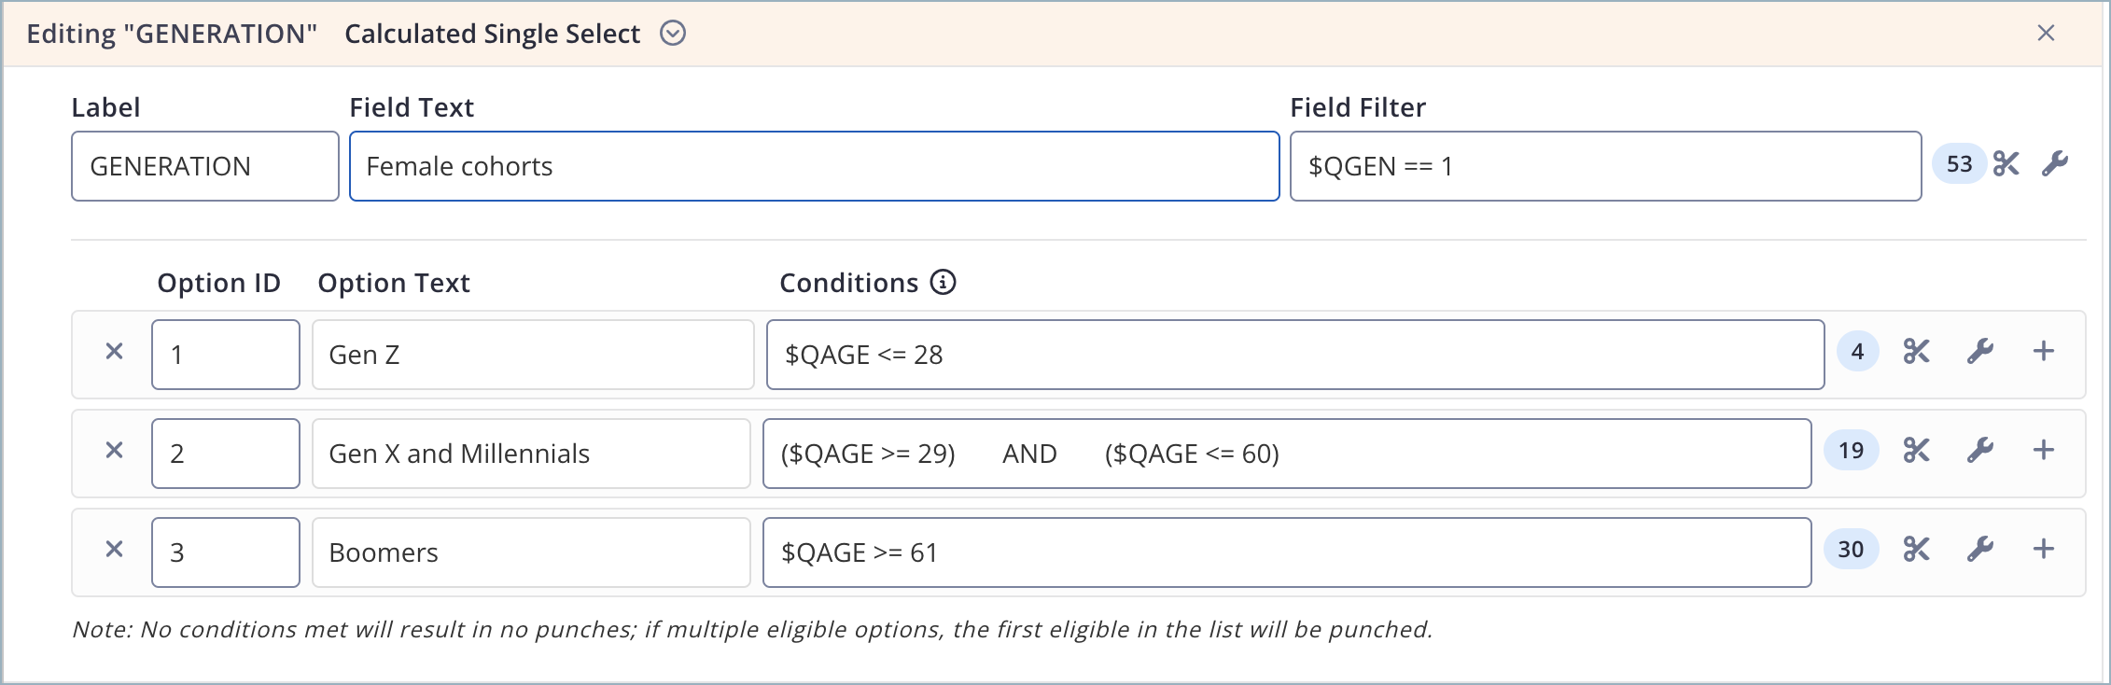
Task: Remove the Gen X and Millennials option
Action: point(114,452)
